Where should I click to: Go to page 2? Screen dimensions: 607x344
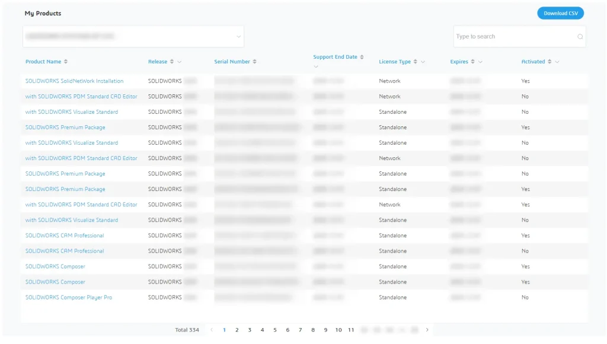point(237,330)
